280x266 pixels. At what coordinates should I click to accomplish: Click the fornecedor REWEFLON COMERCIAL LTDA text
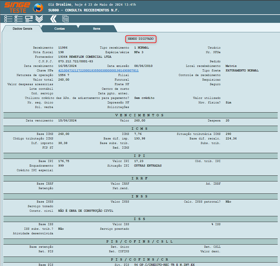tap(85, 57)
